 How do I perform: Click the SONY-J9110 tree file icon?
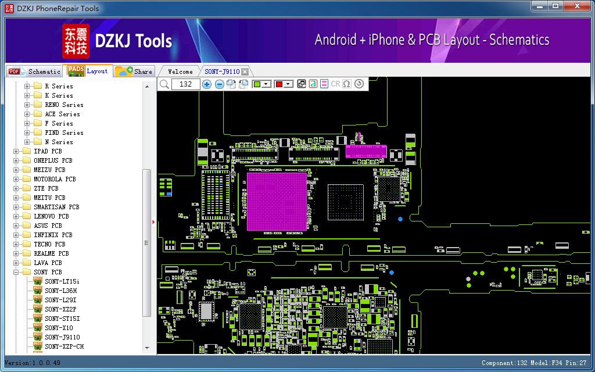[x=38, y=337]
